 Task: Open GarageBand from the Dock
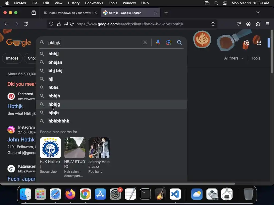160,194
